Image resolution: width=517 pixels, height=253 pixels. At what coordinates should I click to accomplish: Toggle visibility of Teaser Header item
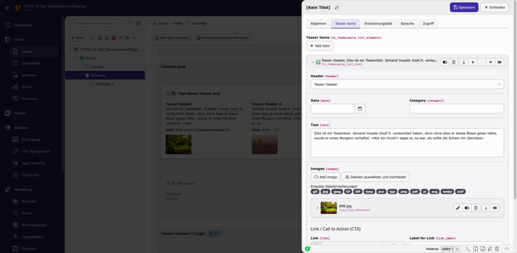pos(445,62)
